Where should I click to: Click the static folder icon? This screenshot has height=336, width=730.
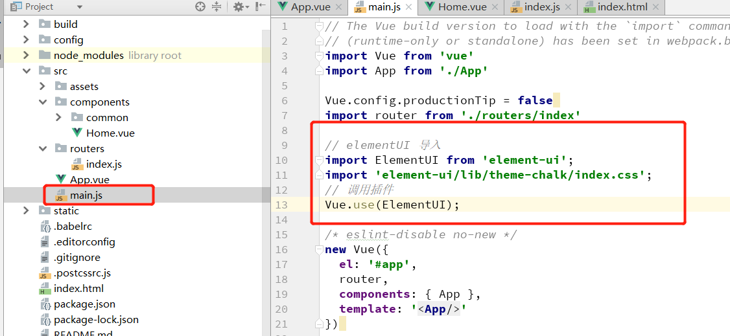(x=45, y=211)
